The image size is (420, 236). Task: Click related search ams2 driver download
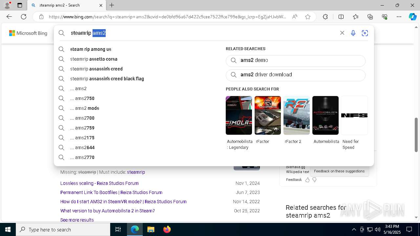pyautogui.click(x=295, y=75)
